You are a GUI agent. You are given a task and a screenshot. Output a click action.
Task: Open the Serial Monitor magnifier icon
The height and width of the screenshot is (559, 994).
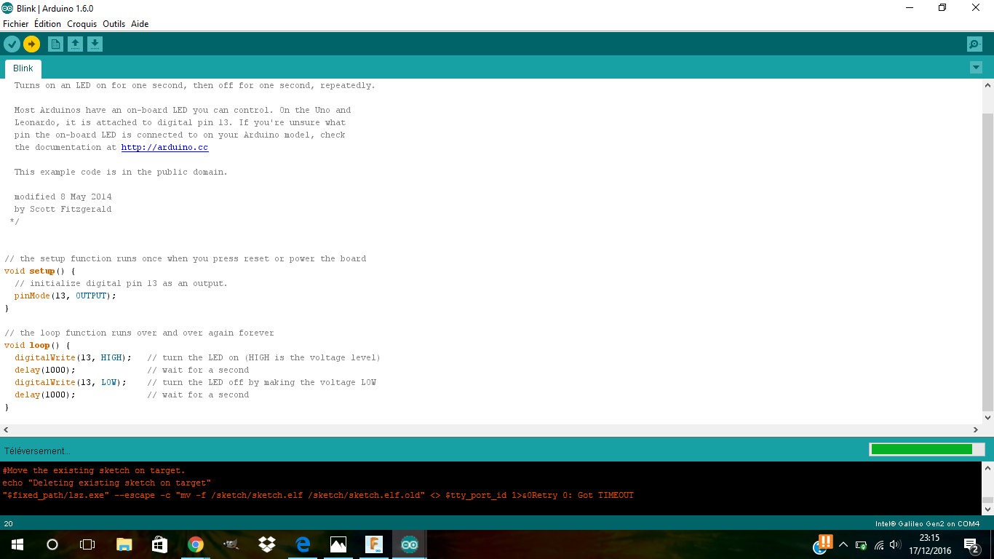point(974,44)
